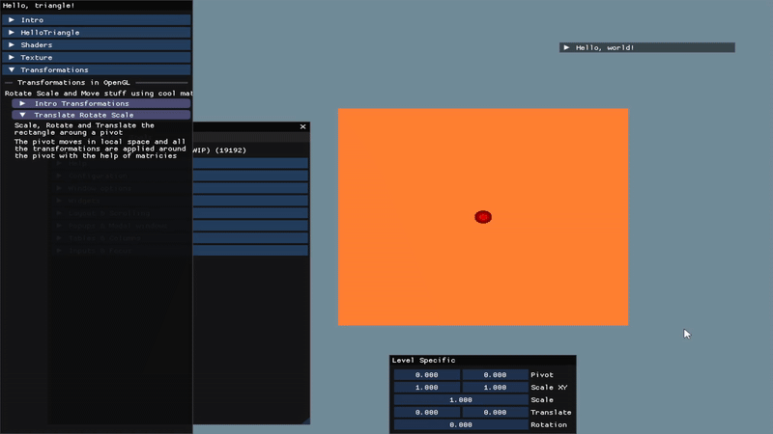
Task: Click the second Translate value field
Action: pos(495,413)
